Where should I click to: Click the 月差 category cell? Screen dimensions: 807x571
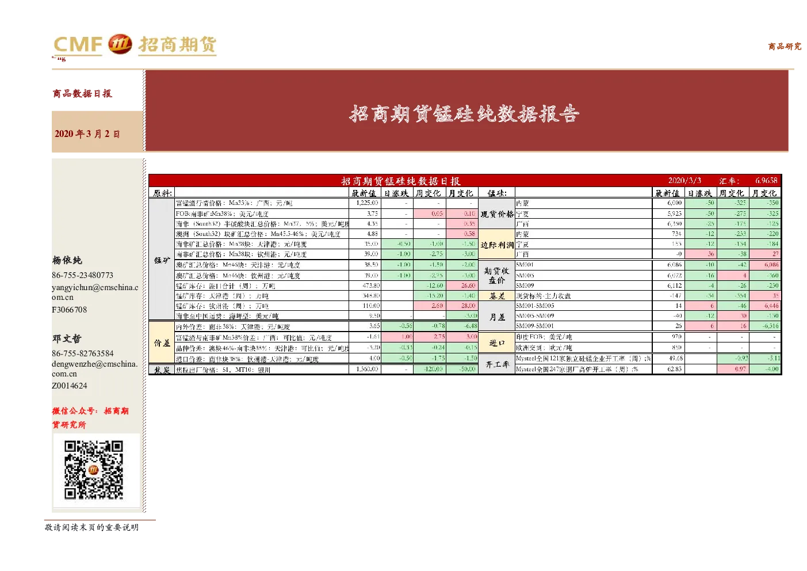(x=497, y=317)
